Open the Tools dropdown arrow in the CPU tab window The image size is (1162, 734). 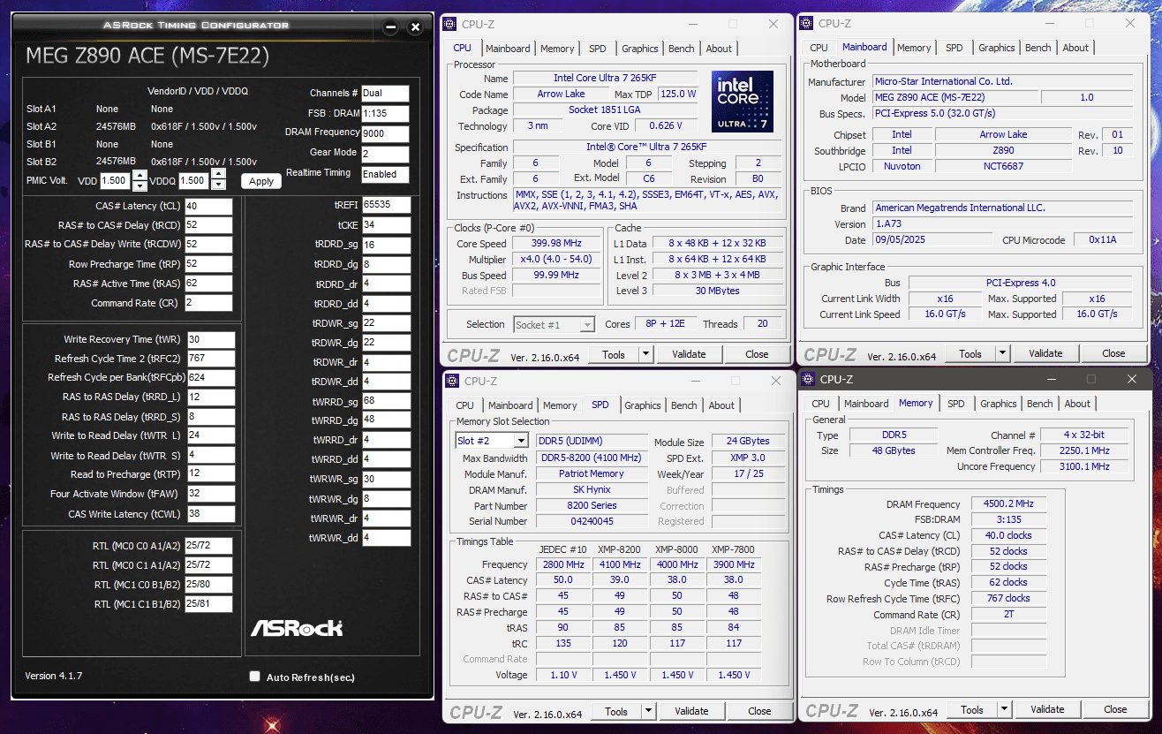[x=646, y=354]
